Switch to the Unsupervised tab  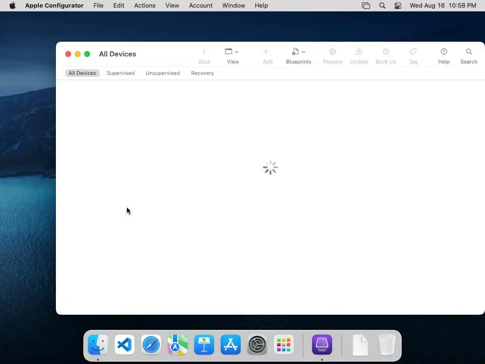tap(163, 73)
